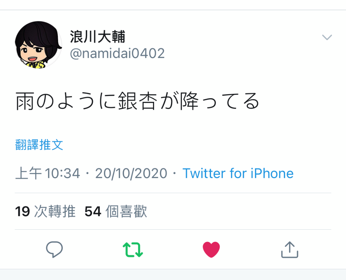The image size is (346, 280).
Task: Select the 上午10:34 timestamp
Action: 47,173
